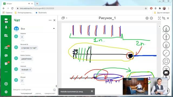This screenshot has width=173, height=97.
Task: Select the rectangle shape tool
Action: click(x=166, y=61)
